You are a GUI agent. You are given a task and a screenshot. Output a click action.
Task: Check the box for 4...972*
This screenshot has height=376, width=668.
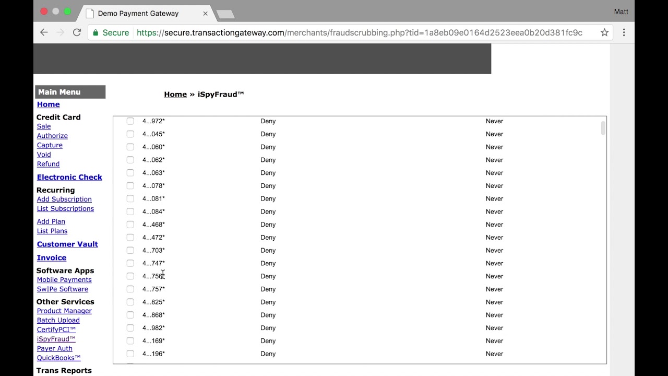coord(130,121)
